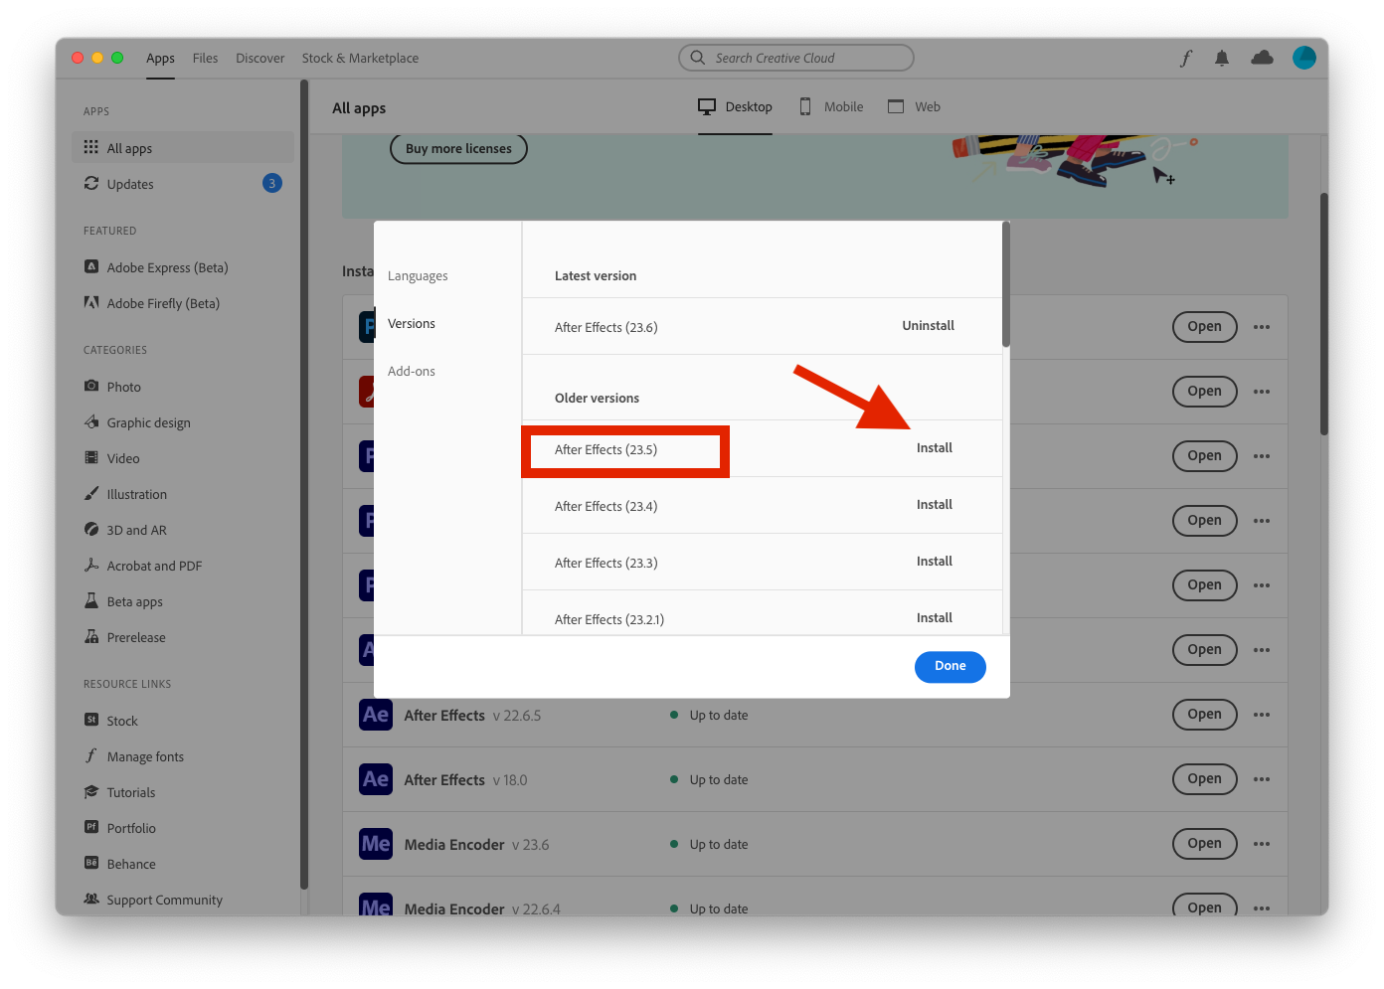
Task: Click the Adobe Firefly (Beta) icon
Action: pyautogui.click(x=91, y=302)
